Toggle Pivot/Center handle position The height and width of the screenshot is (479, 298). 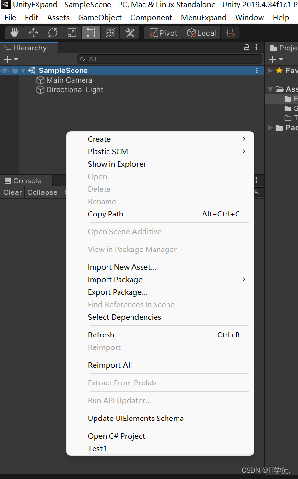click(x=163, y=33)
